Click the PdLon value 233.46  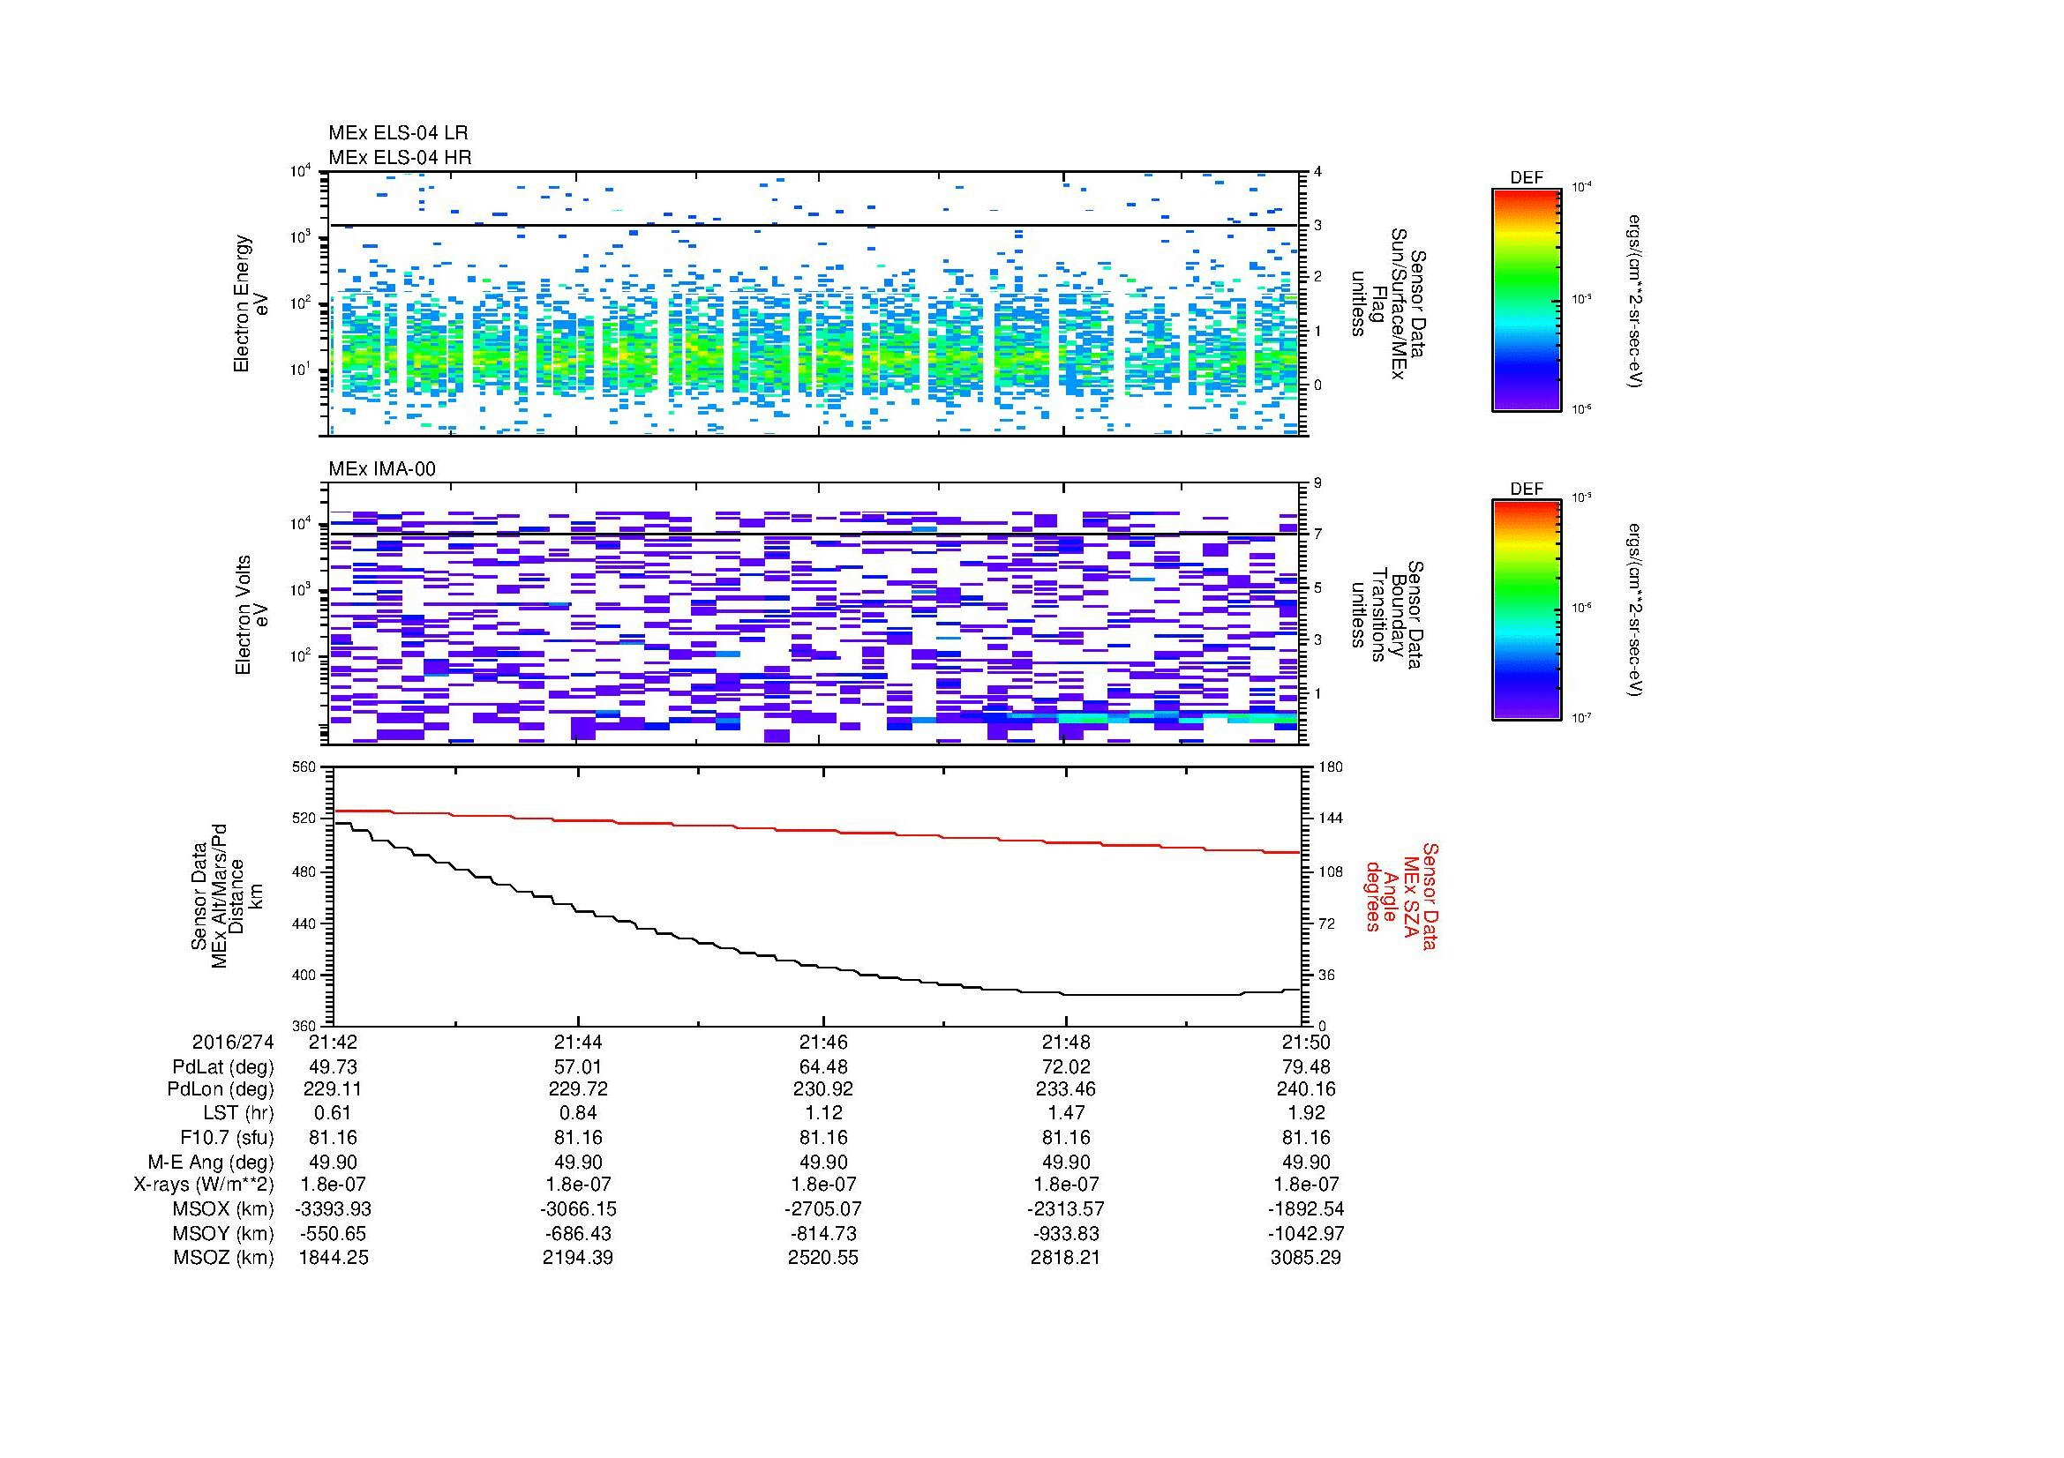click(x=1066, y=1089)
